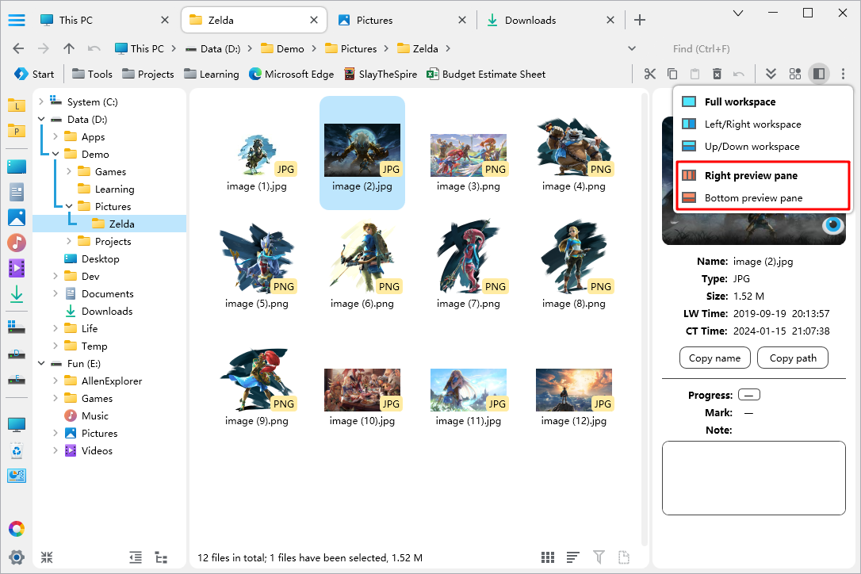Collapse the Data (D:) drive node
Viewport: 861px width, 574px height.
pyautogui.click(x=40, y=120)
